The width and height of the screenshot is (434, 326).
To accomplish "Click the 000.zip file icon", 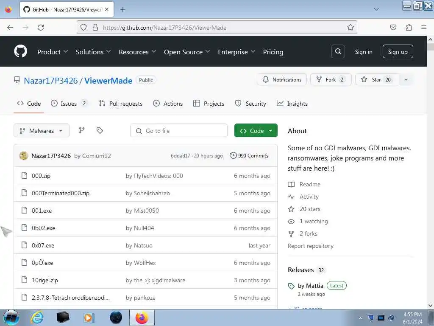I will 24,175.
